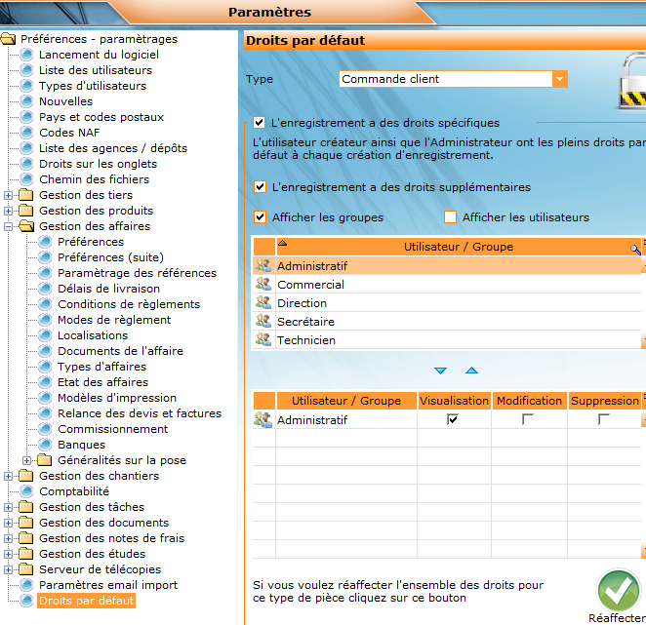Enable Modification right for Administratif
This screenshot has width=646, height=625.
pos(528,419)
